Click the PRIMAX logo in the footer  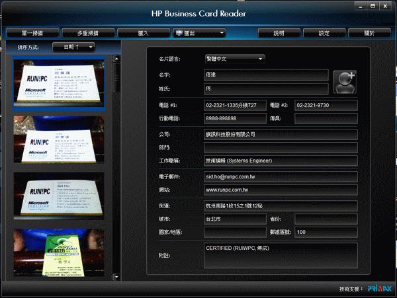click(380, 289)
